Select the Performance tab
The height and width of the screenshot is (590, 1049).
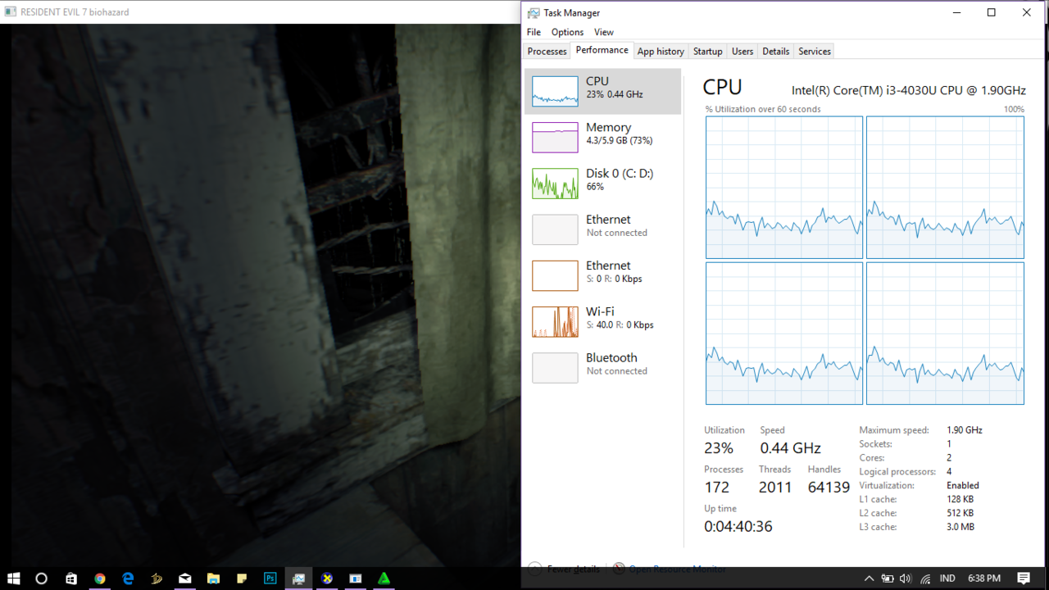pyautogui.click(x=602, y=50)
